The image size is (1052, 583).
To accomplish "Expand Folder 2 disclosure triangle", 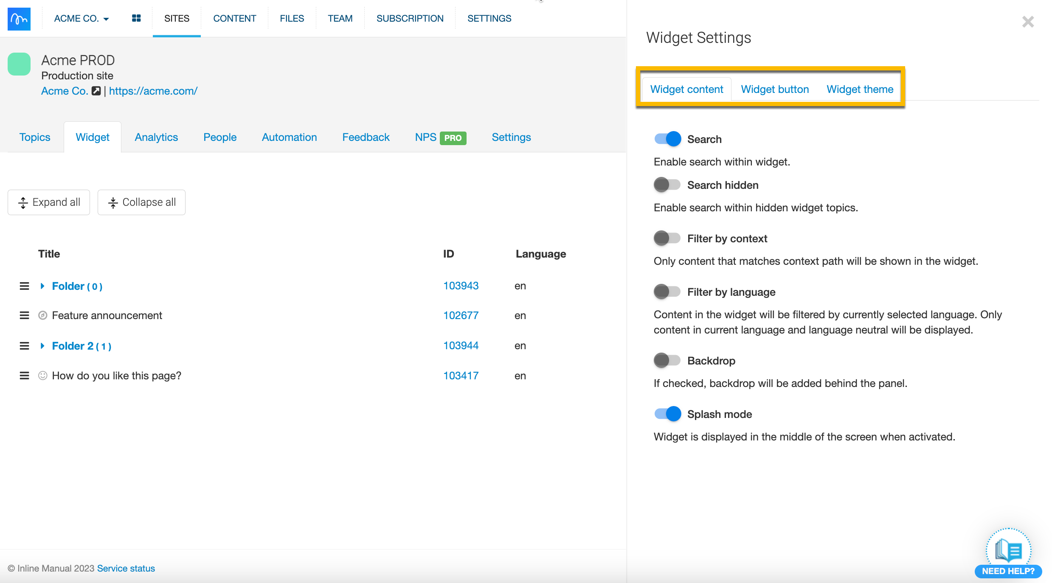I will pyautogui.click(x=42, y=346).
